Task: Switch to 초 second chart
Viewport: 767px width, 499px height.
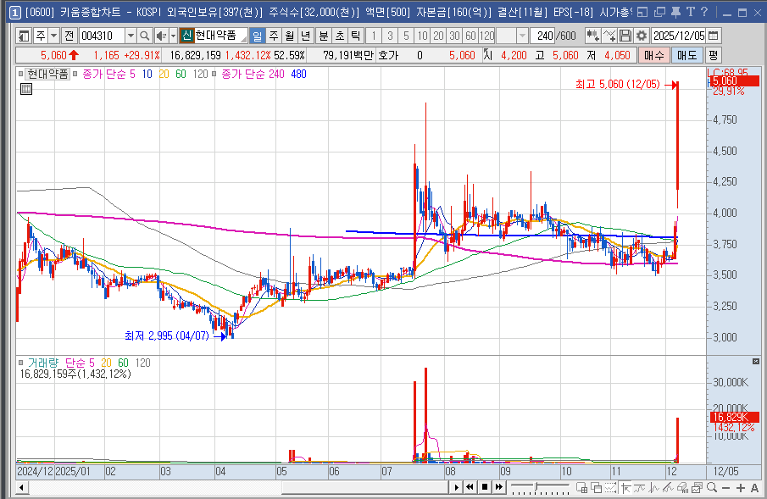Action: pyautogui.click(x=340, y=36)
